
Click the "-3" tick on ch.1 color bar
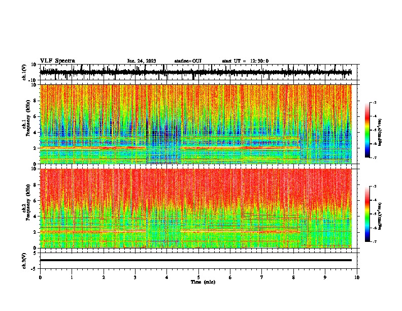[x=374, y=102]
